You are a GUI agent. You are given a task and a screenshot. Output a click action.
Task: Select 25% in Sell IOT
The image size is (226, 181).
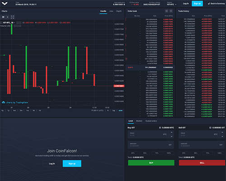point(184,153)
